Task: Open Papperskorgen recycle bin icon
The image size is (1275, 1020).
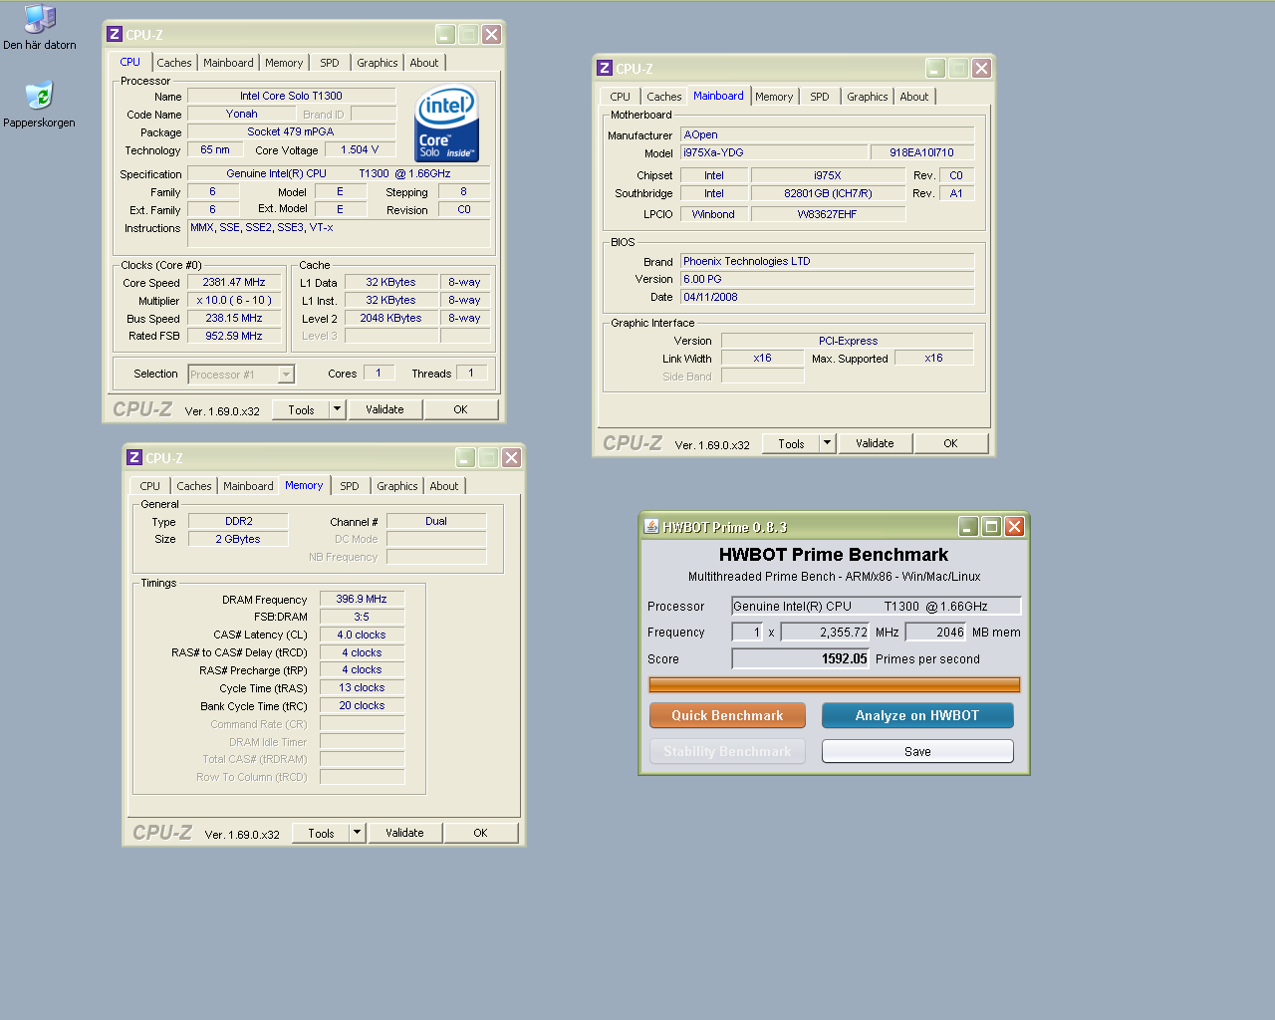Action: pyautogui.click(x=40, y=104)
